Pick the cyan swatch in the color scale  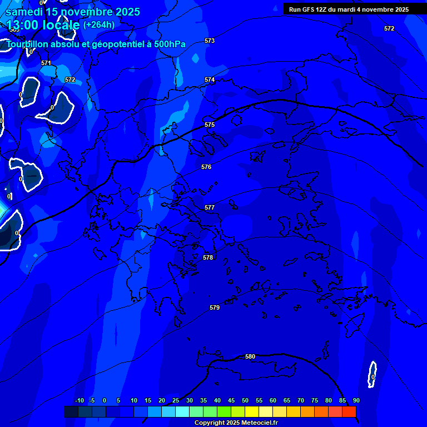click(182, 412)
